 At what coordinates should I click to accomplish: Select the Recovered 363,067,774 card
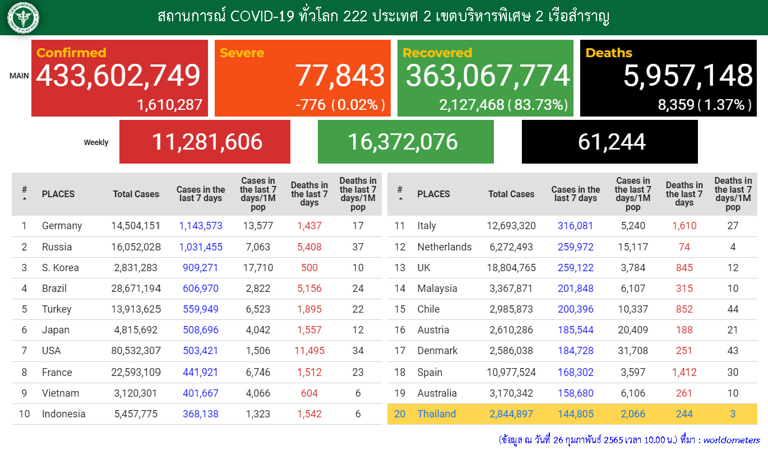[x=485, y=78]
